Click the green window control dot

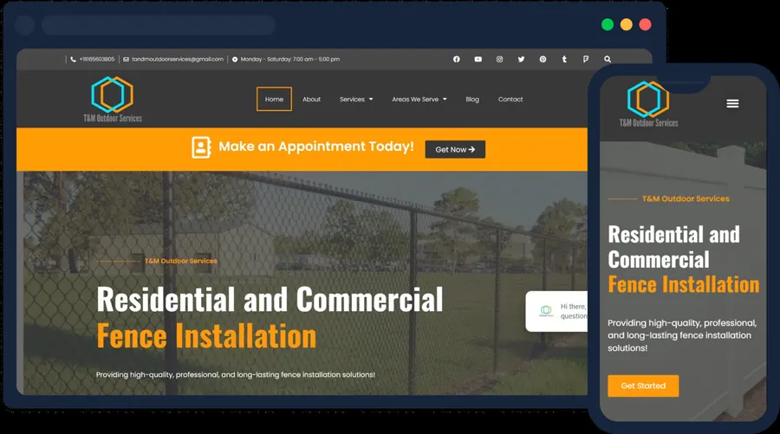(608, 24)
